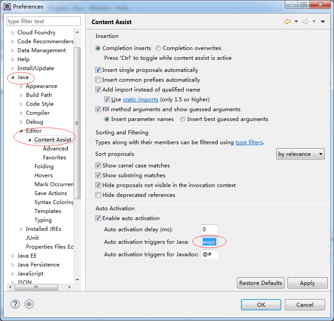Select Insert best guessed arguments radio

183,119
